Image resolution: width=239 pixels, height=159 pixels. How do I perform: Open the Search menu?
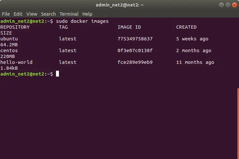click(x=48, y=14)
